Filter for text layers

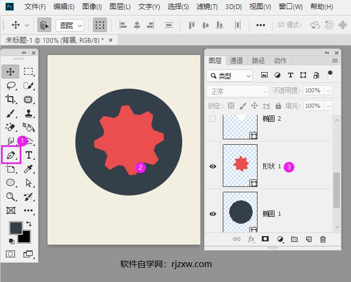click(290, 75)
